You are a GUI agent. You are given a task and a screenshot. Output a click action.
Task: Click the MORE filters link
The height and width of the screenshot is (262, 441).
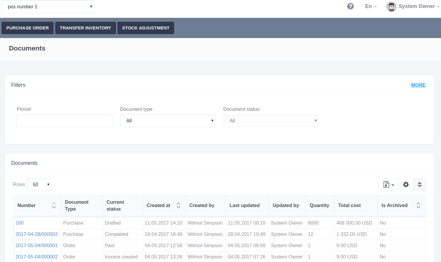click(x=418, y=85)
